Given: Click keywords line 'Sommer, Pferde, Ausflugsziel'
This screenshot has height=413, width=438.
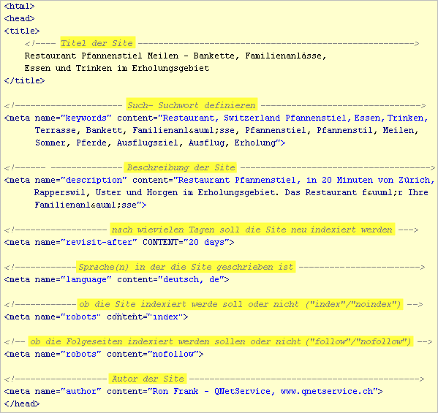Looking at the screenshot, I should [160, 143].
